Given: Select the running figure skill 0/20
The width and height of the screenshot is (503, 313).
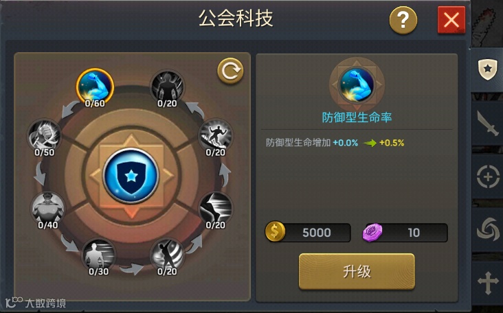Looking at the screenshot, I should coord(215,136).
